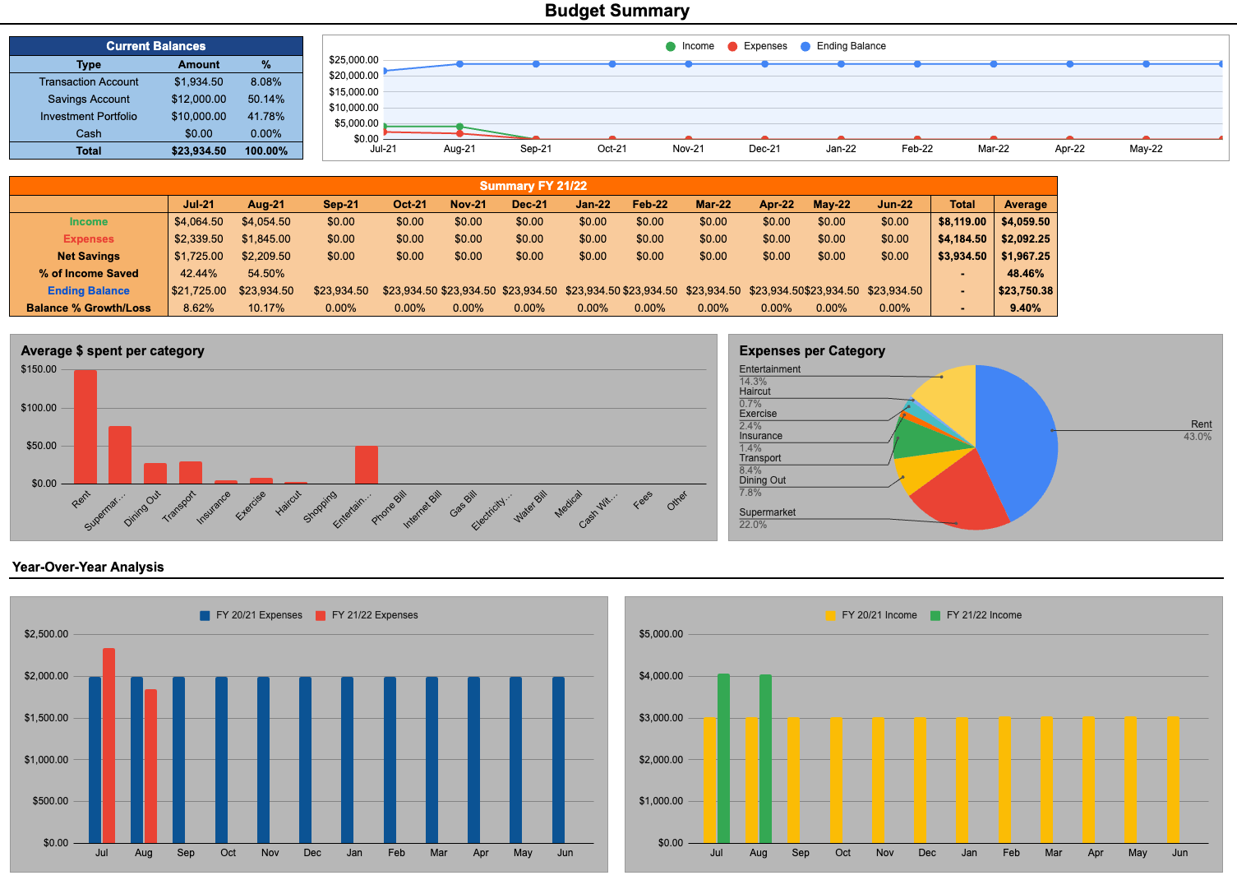Image resolution: width=1237 pixels, height=880 pixels.
Task: Click the Budget Summary title
Action: pyautogui.click(x=617, y=11)
